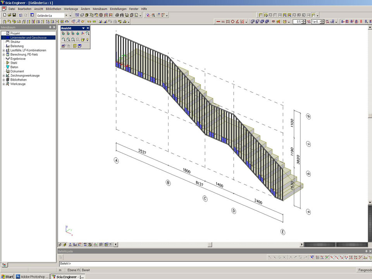Click the Windows Start button
372x279 pixels.
[7, 276]
